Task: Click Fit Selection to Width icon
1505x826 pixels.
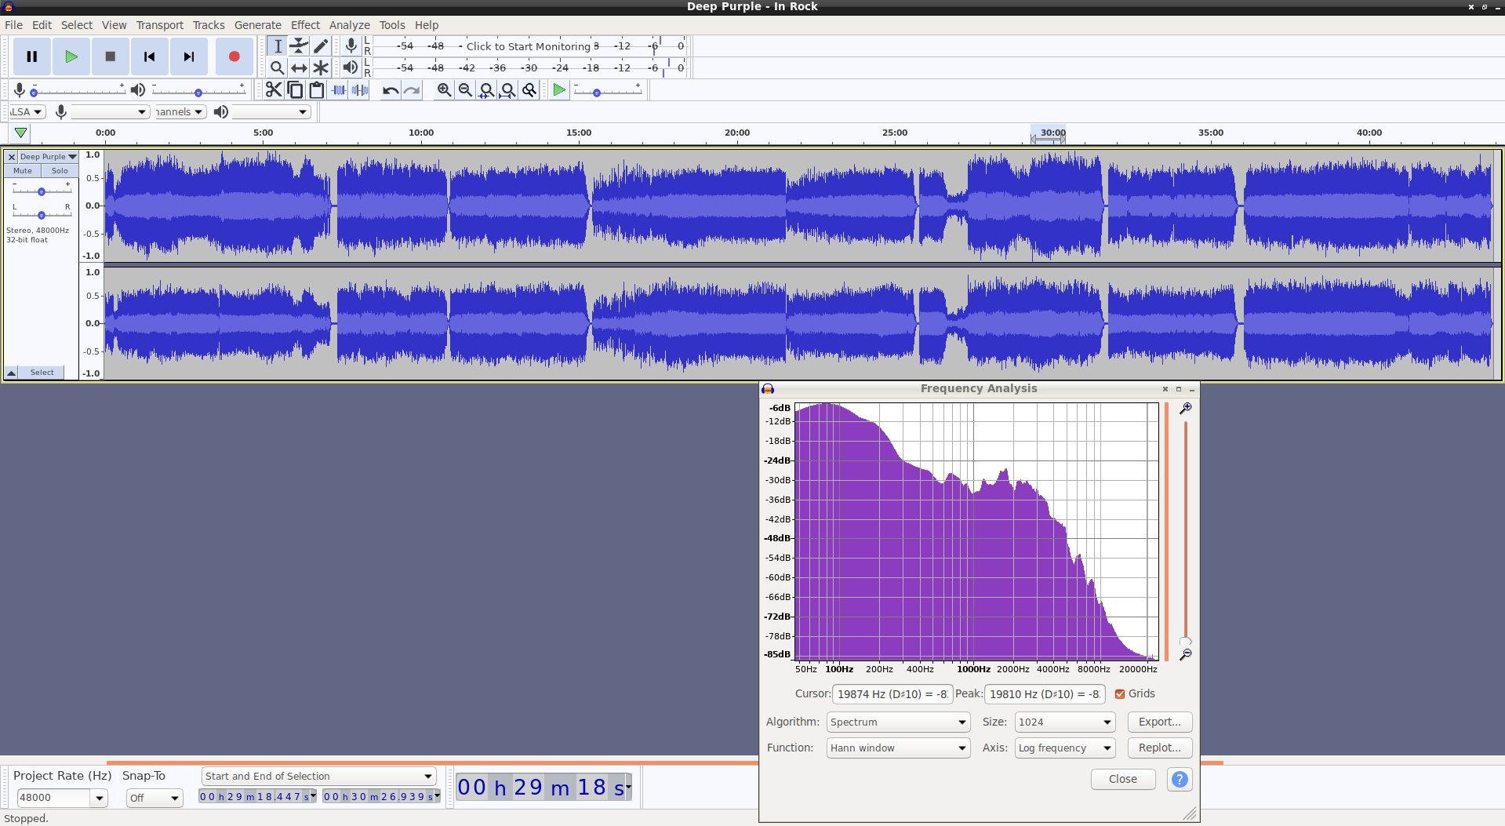Action: tap(486, 90)
